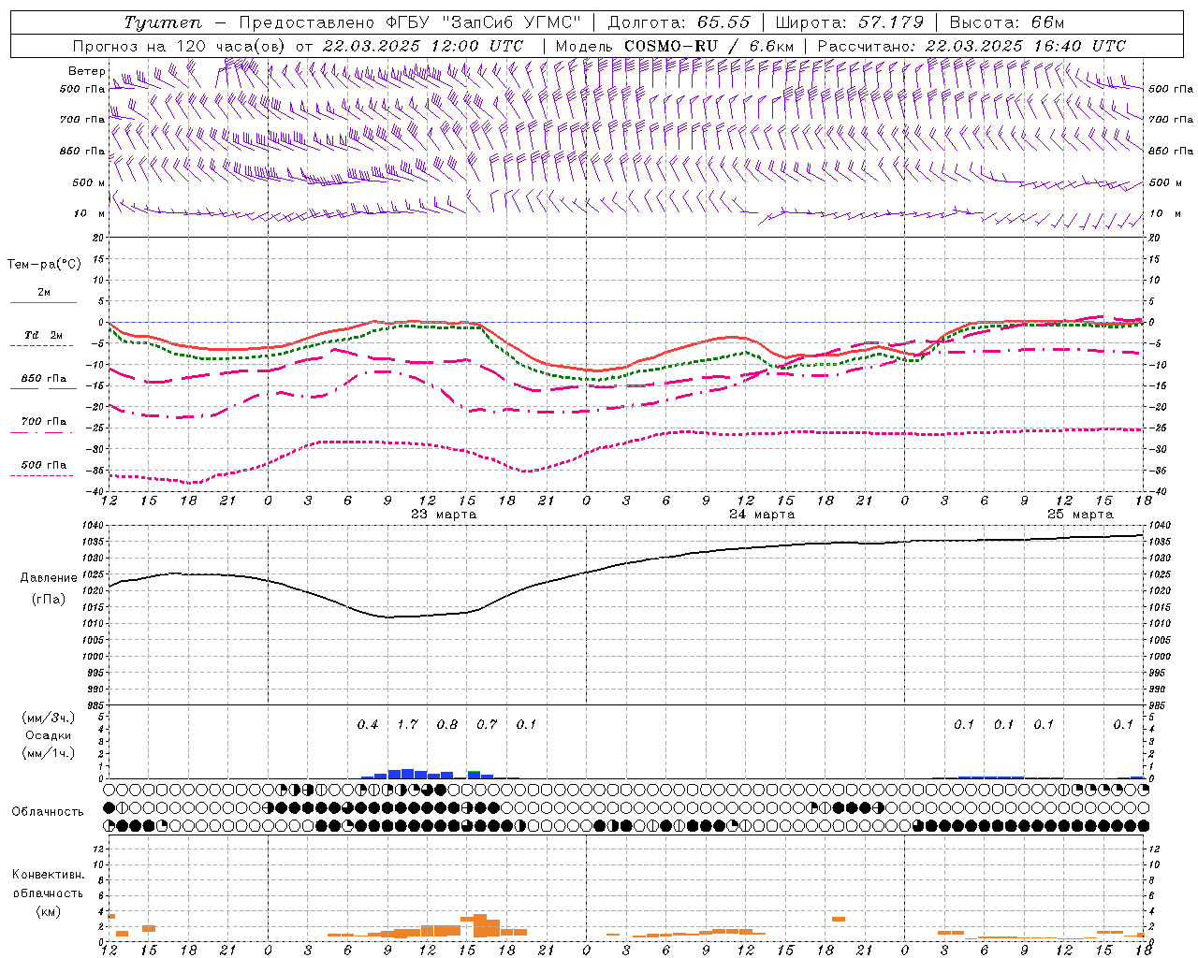
Task: Click the '(мм/1ч.)' precipitation unit label
Action: pyautogui.click(x=49, y=753)
